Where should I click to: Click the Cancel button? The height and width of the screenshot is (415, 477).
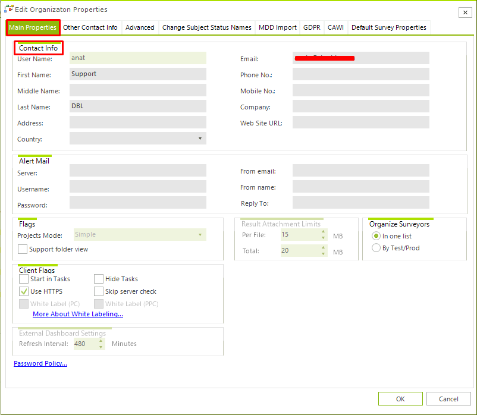point(448,398)
